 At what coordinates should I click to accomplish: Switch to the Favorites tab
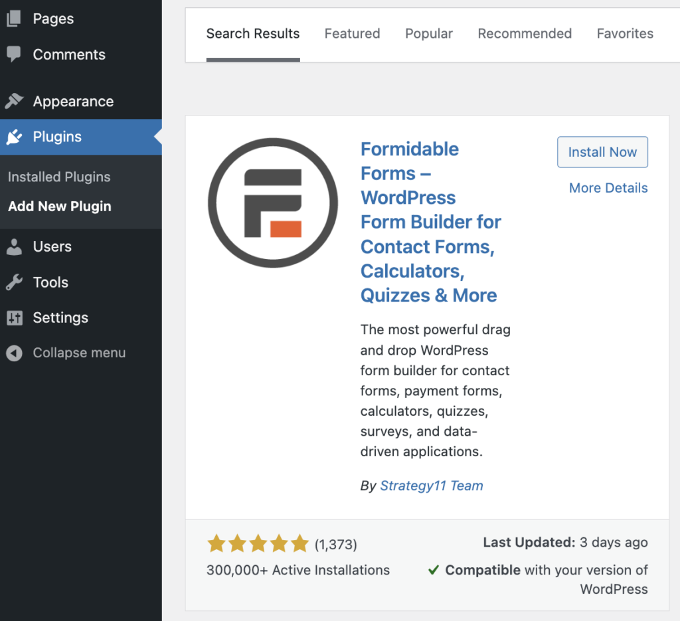click(625, 34)
